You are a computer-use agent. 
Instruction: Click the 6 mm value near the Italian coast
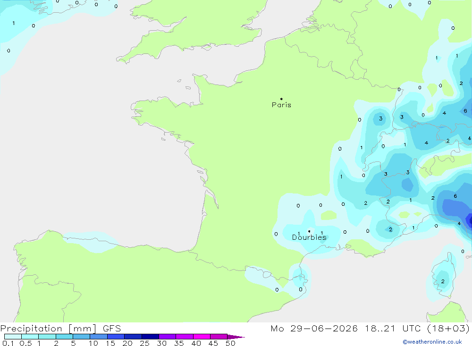455,196
